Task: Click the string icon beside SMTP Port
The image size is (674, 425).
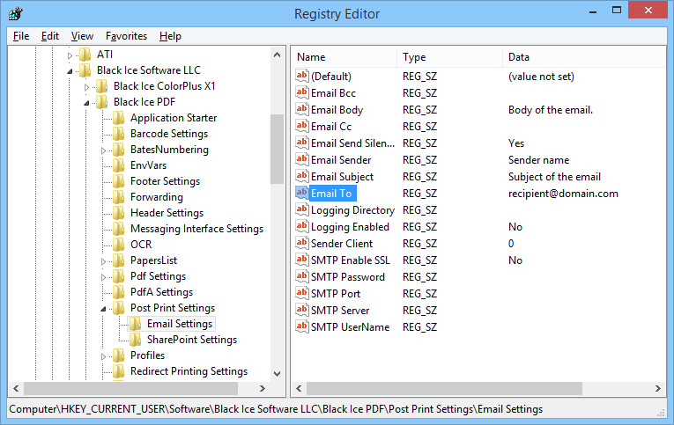Action: (301, 294)
